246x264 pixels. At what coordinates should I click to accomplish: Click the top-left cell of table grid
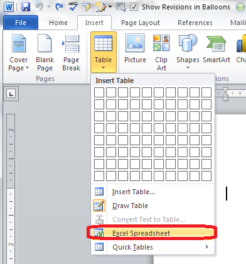coord(99,92)
